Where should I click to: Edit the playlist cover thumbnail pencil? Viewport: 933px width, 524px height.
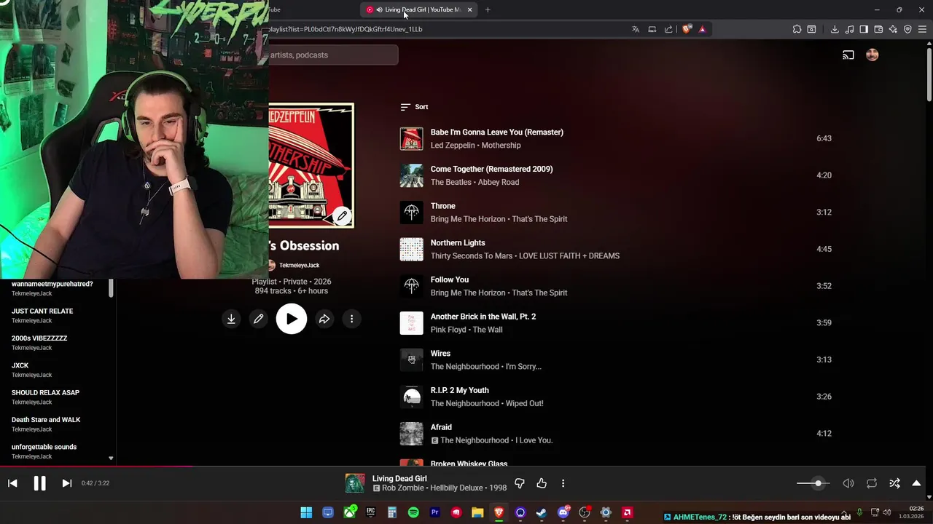pyautogui.click(x=342, y=216)
